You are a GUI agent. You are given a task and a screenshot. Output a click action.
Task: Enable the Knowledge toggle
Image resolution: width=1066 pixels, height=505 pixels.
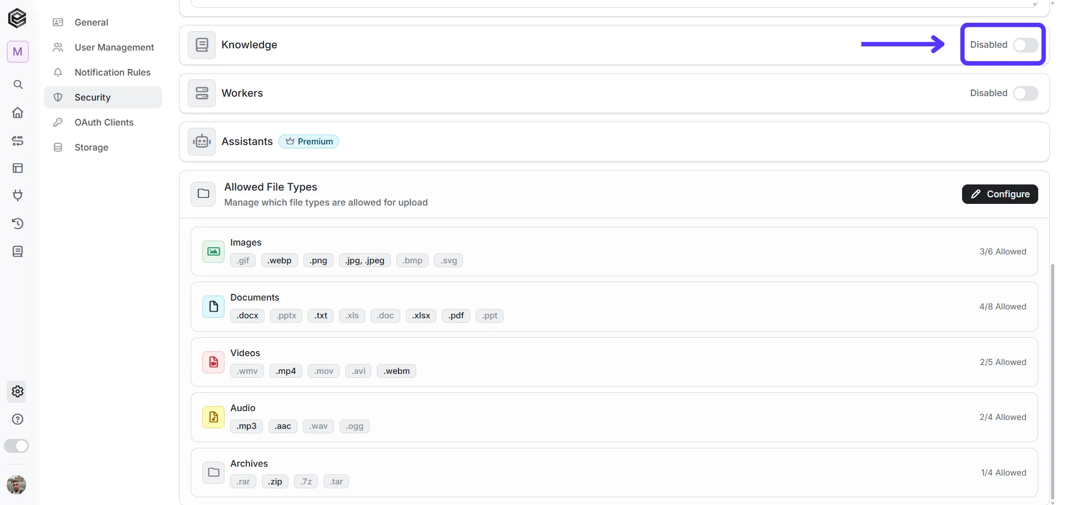[x=1025, y=45]
